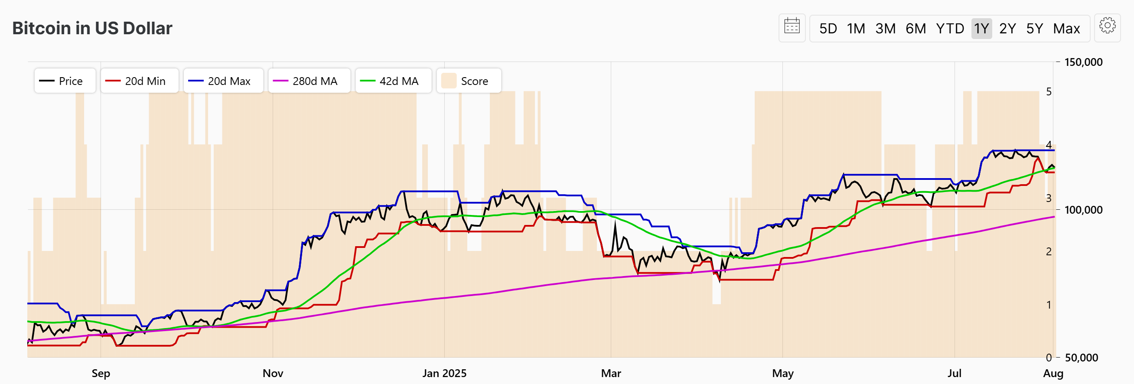Click the 150,000 price axis label
Viewport: 1134px width, 384px height.
coord(1083,62)
